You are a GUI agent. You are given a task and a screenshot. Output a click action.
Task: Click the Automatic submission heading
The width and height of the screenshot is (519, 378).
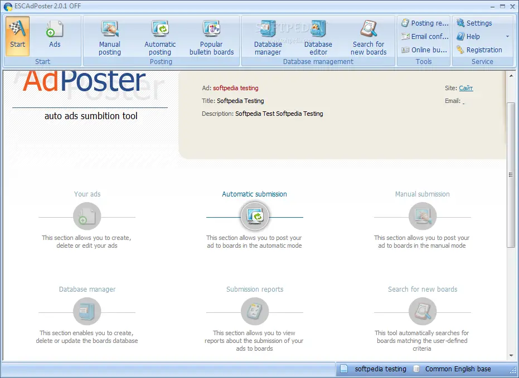(255, 194)
